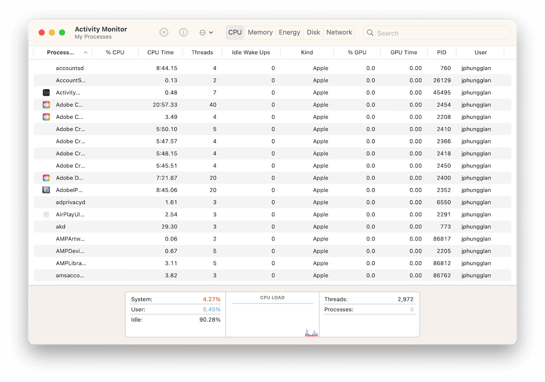Sort by the % CPU column header
The width and height of the screenshot is (545, 382).
115,52
